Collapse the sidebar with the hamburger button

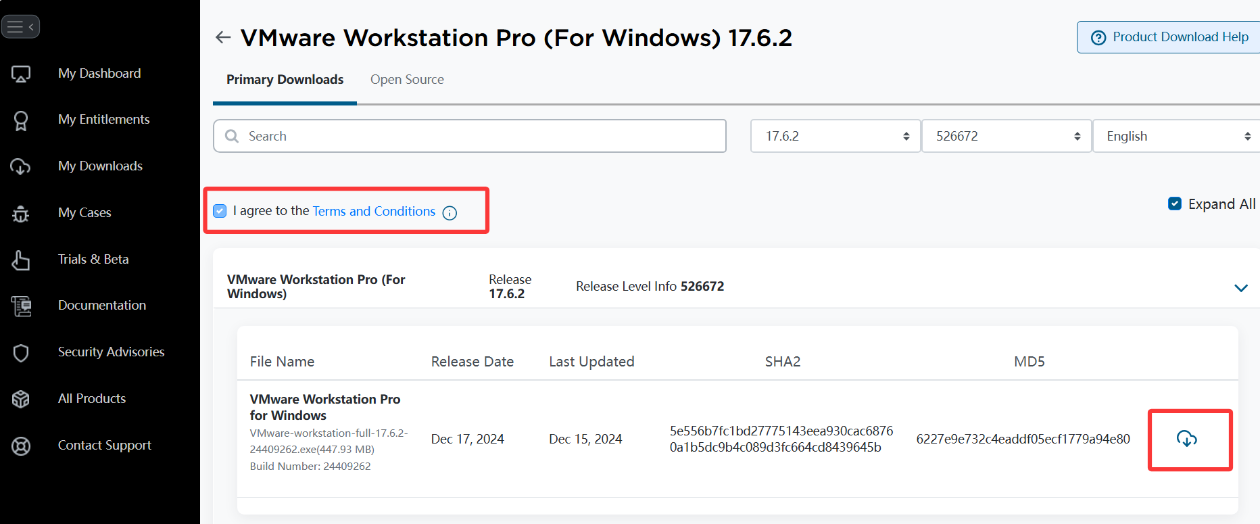[x=20, y=27]
